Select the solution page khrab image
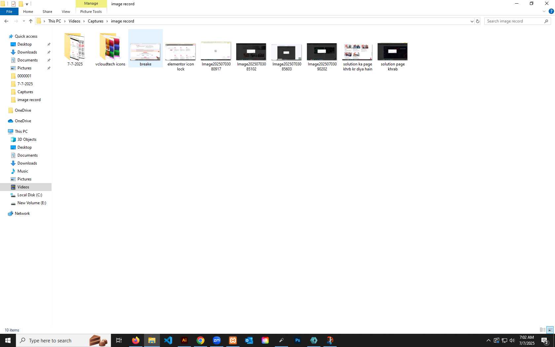The height and width of the screenshot is (347, 555). click(393, 52)
